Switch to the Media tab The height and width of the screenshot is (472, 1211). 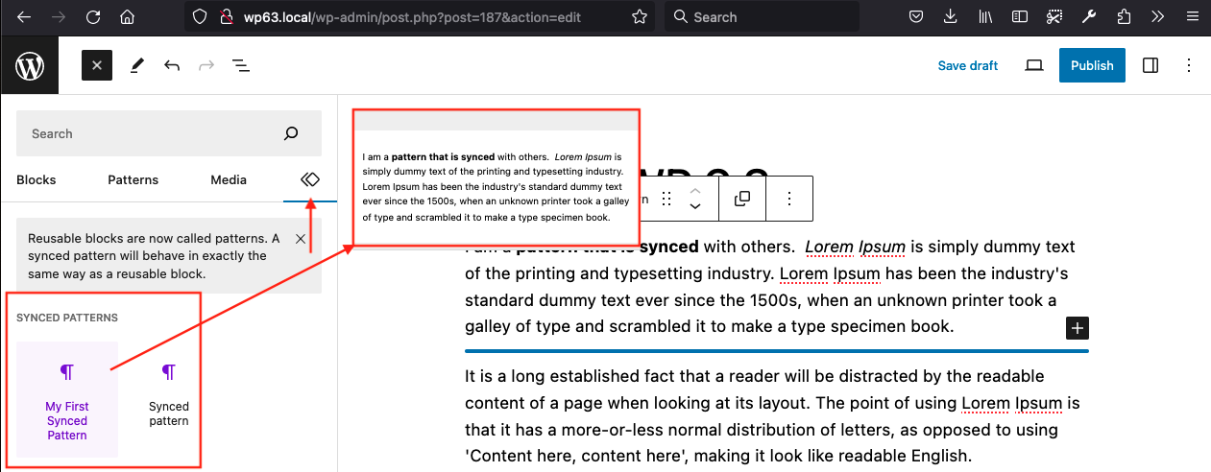229,179
